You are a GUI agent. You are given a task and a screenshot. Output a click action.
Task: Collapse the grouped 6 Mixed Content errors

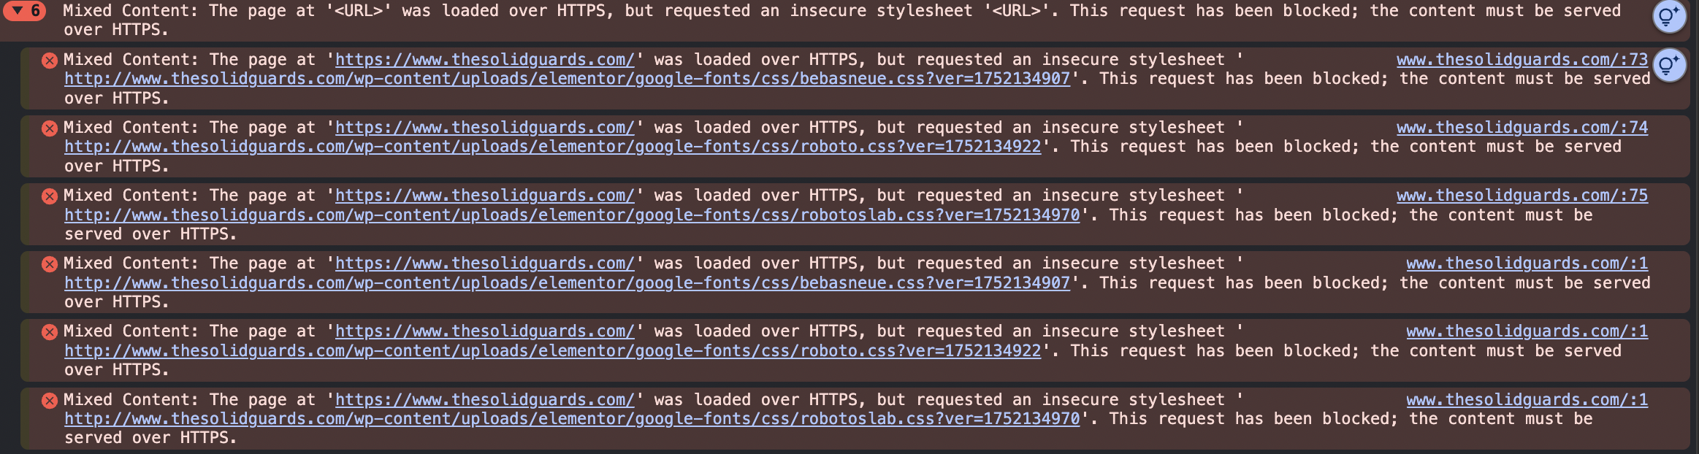tap(25, 11)
